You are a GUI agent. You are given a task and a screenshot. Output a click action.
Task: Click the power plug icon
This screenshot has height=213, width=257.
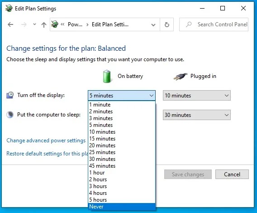181,77
